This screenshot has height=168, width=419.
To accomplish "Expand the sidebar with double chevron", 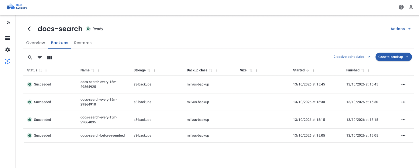I will [x=8, y=23].
